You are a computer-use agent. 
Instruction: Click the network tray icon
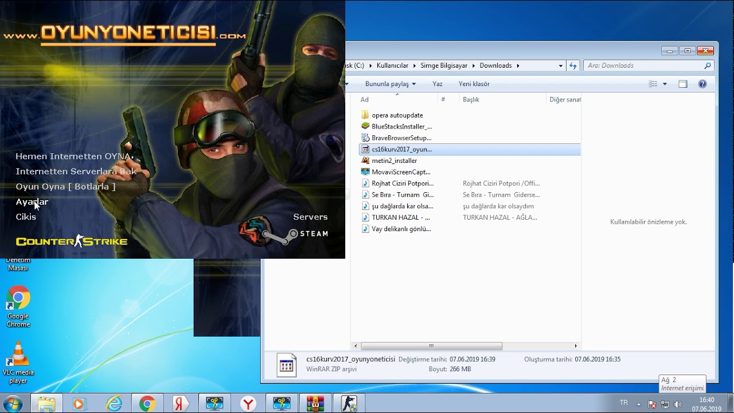[665, 404]
